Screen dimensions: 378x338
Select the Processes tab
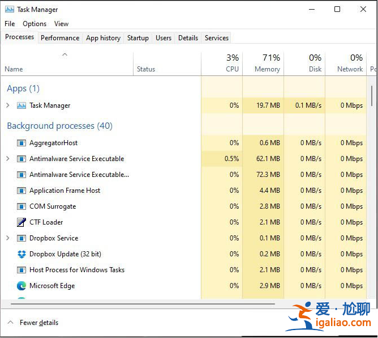20,37
